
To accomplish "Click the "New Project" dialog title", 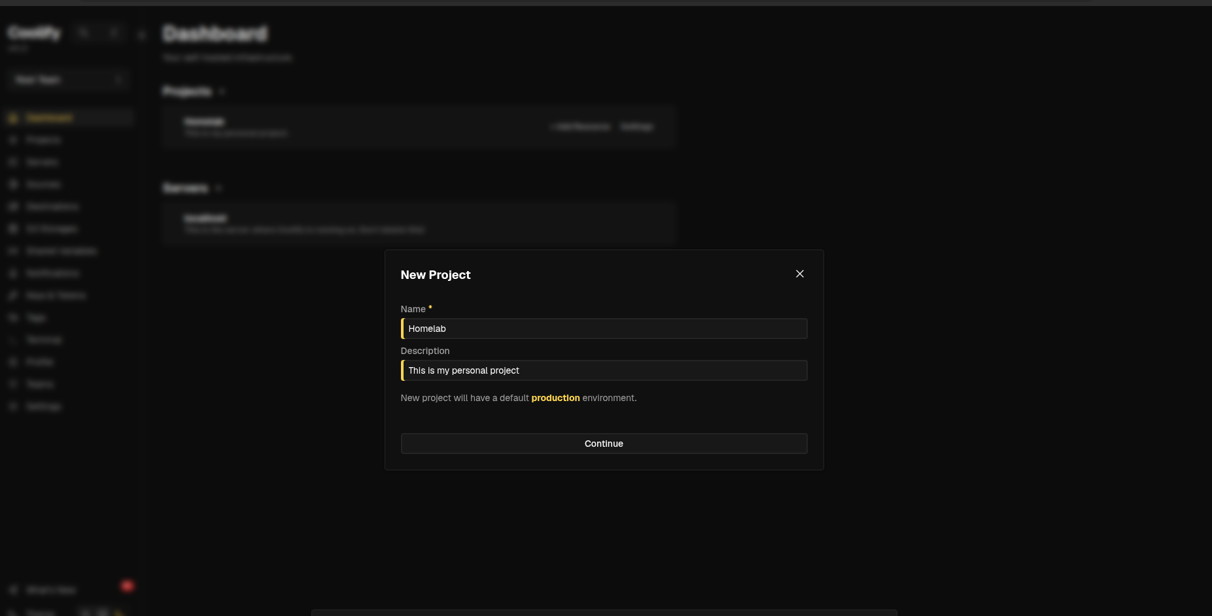I will [x=436, y=275].
